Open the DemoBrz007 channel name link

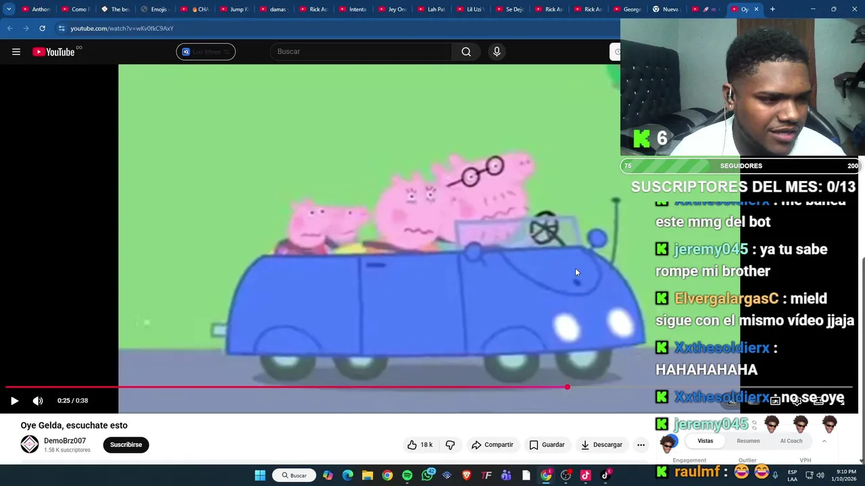[x=65, y=441]
